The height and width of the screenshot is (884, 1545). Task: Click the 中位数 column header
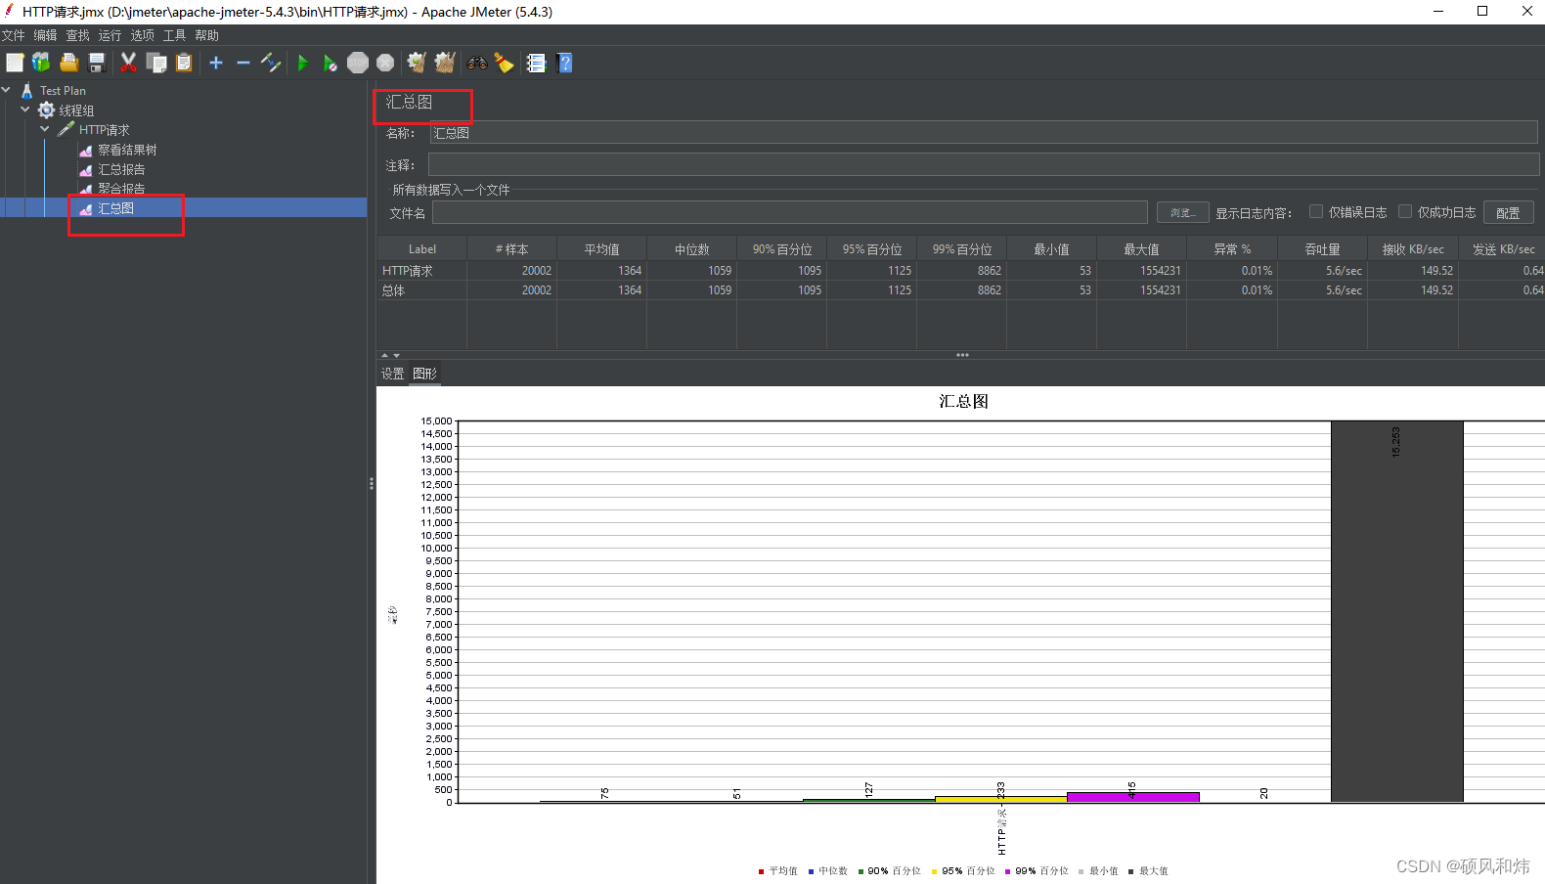(691, 249)
